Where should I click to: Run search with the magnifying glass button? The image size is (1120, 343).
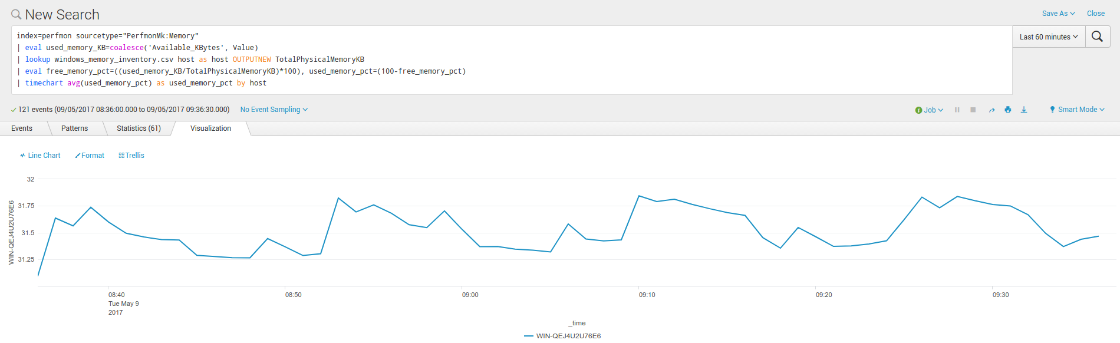[1097, 37]
